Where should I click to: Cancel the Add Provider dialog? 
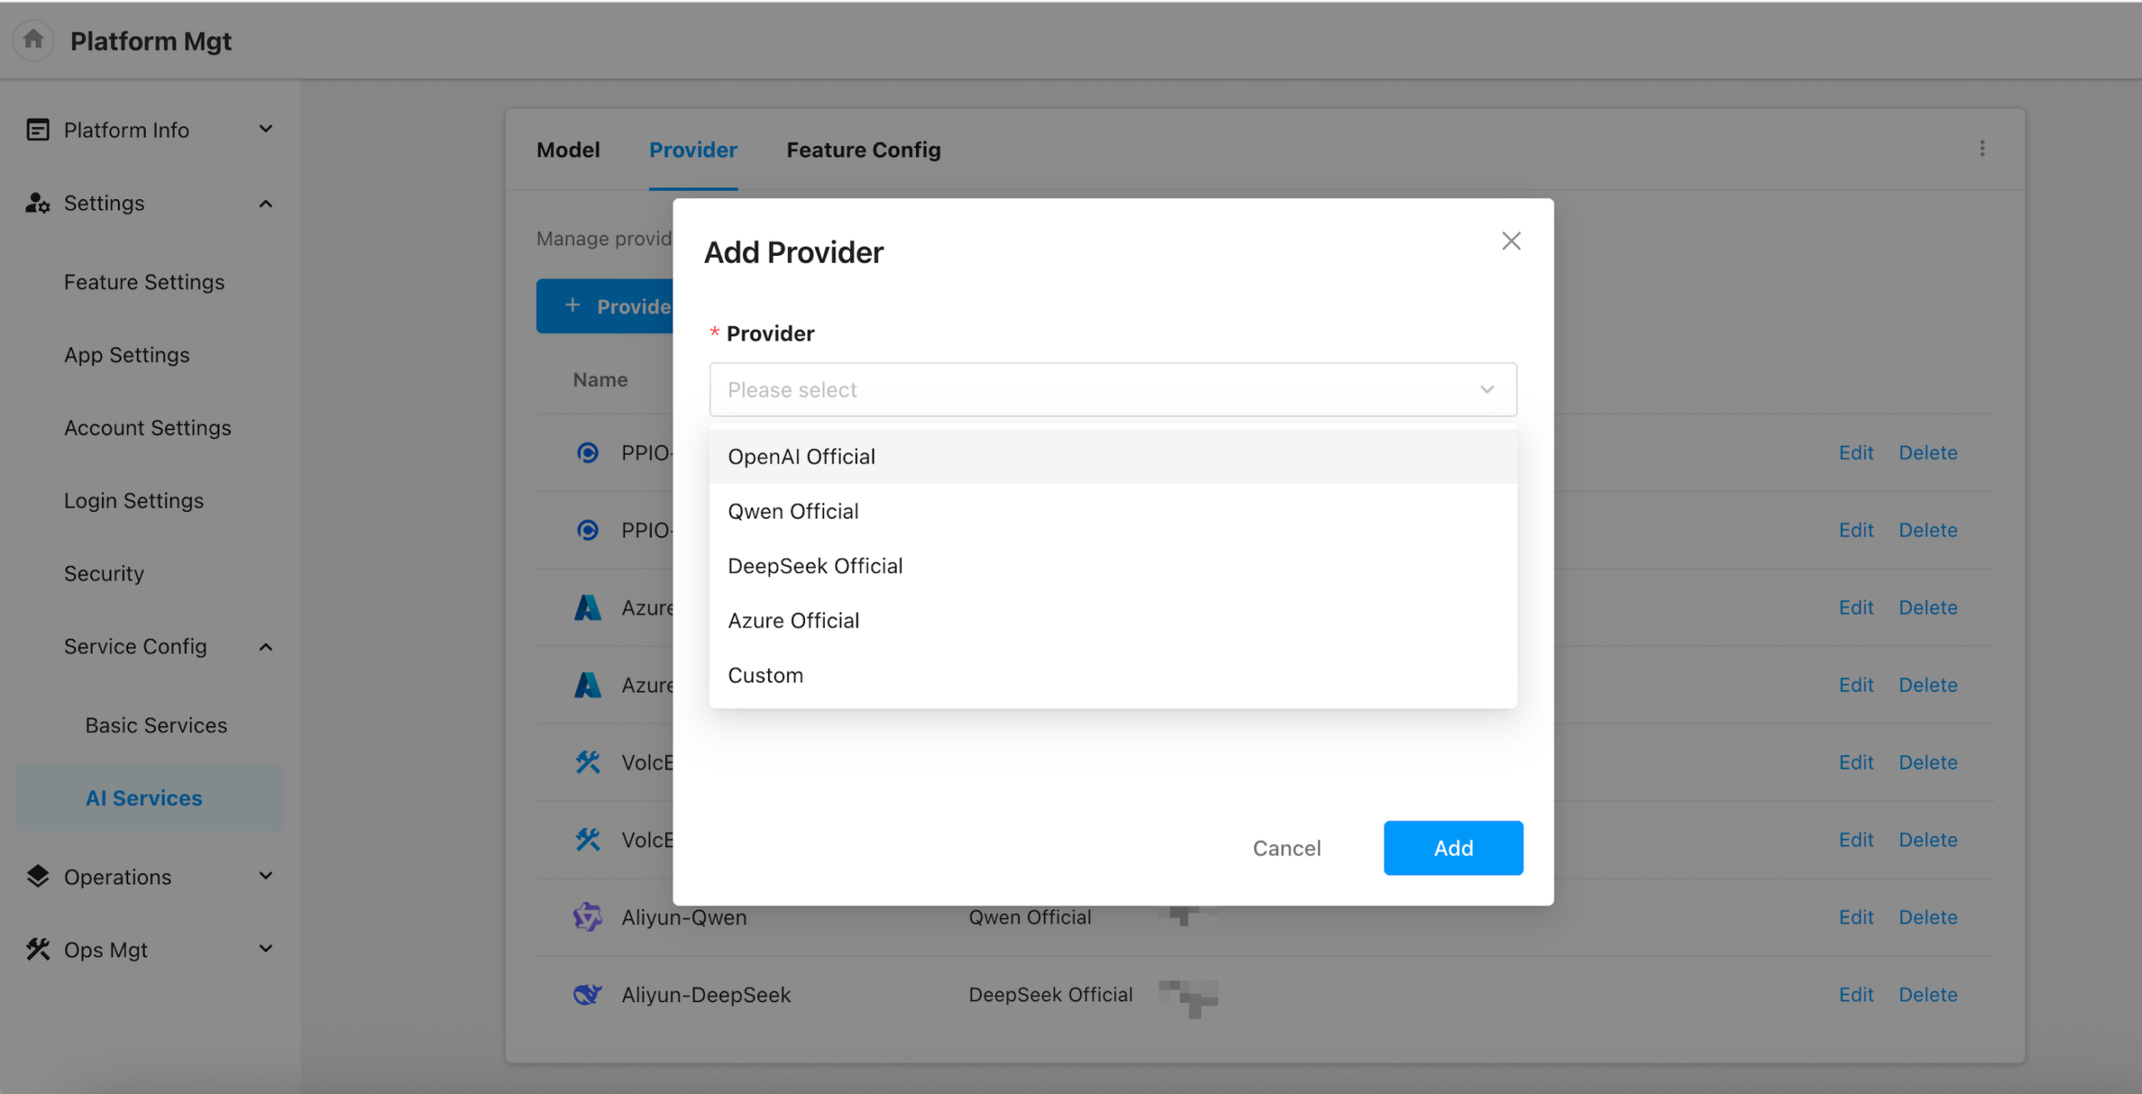1286,848
